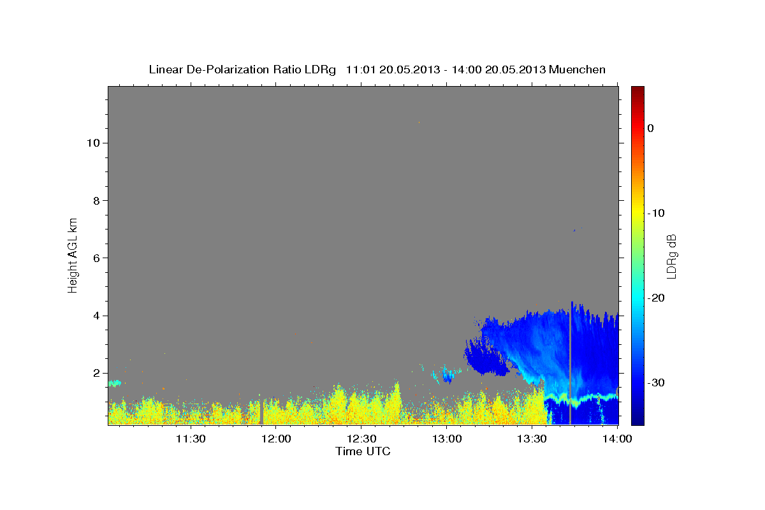Click the "LDRg dB" colorbar label
Image resolution: width=765 pixels, height=510 pixels.
click(671, 256)
